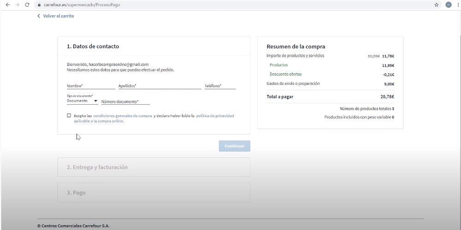Screen dimensions: 461x230
Task: Click the Volver al carrito link
Action: 58,16
